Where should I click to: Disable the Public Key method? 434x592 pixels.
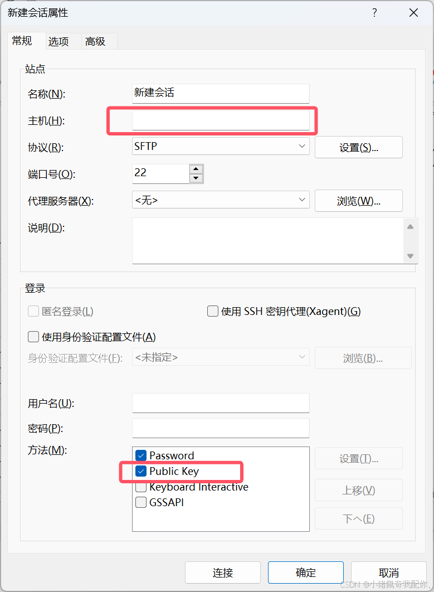140,471
